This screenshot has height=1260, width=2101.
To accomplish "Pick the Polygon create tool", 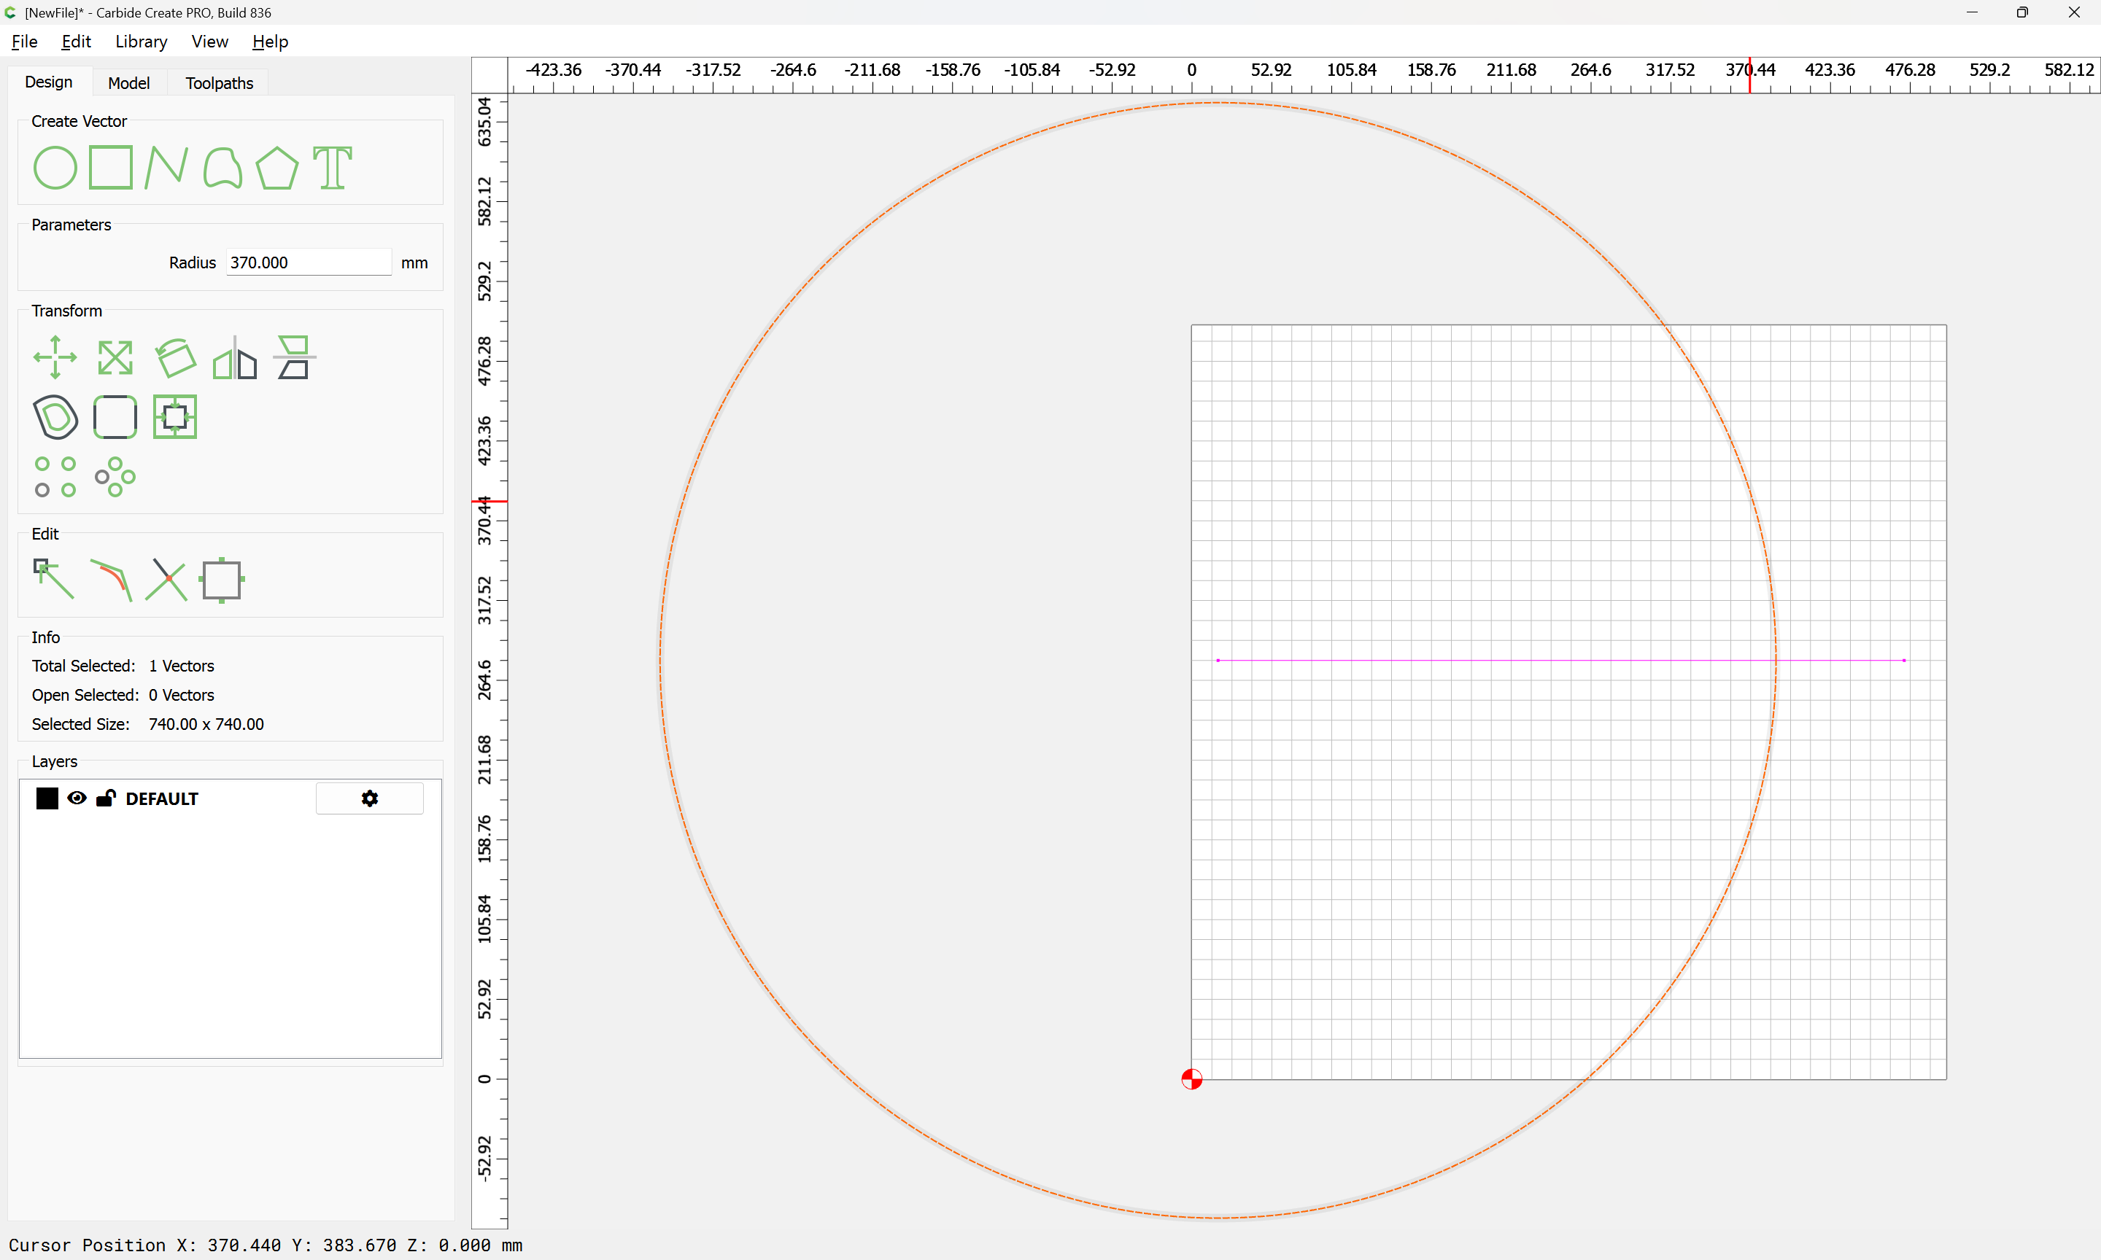I will [x=276, y=167].
